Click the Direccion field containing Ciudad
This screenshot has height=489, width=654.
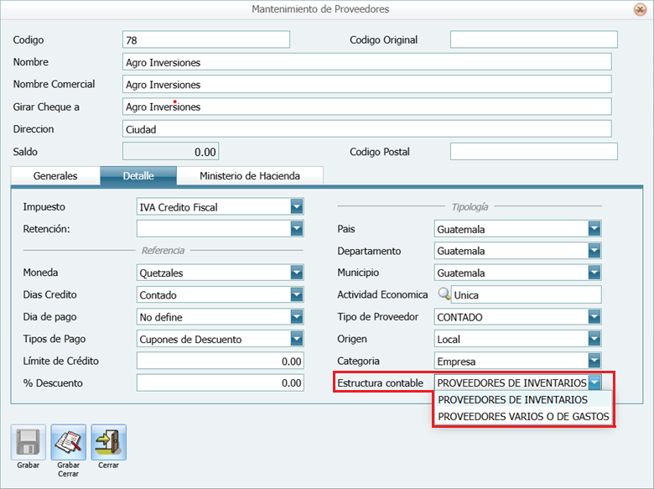[x=367, y=129]
